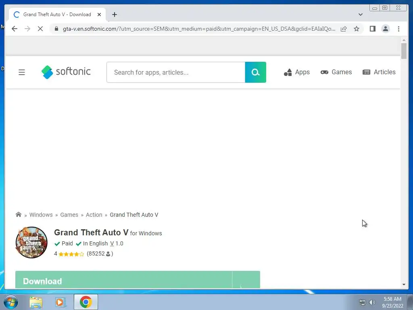This screenshot has height=310, width=413.
Task: Click the star rating
Action: click(x=71, y=254)
